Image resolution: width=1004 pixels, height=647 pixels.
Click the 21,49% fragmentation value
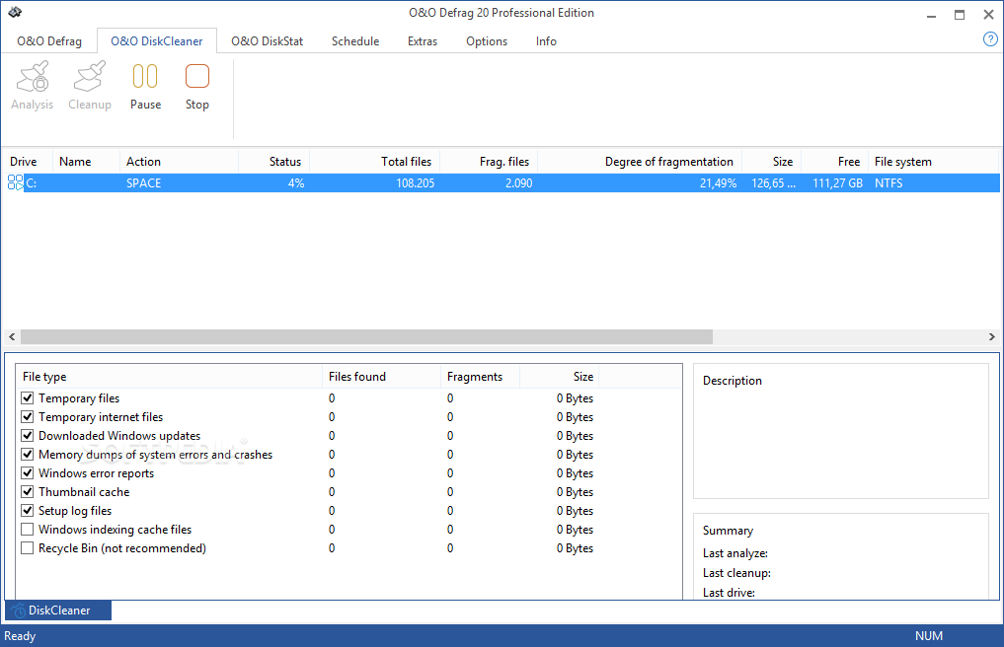[x=718, y=183]
